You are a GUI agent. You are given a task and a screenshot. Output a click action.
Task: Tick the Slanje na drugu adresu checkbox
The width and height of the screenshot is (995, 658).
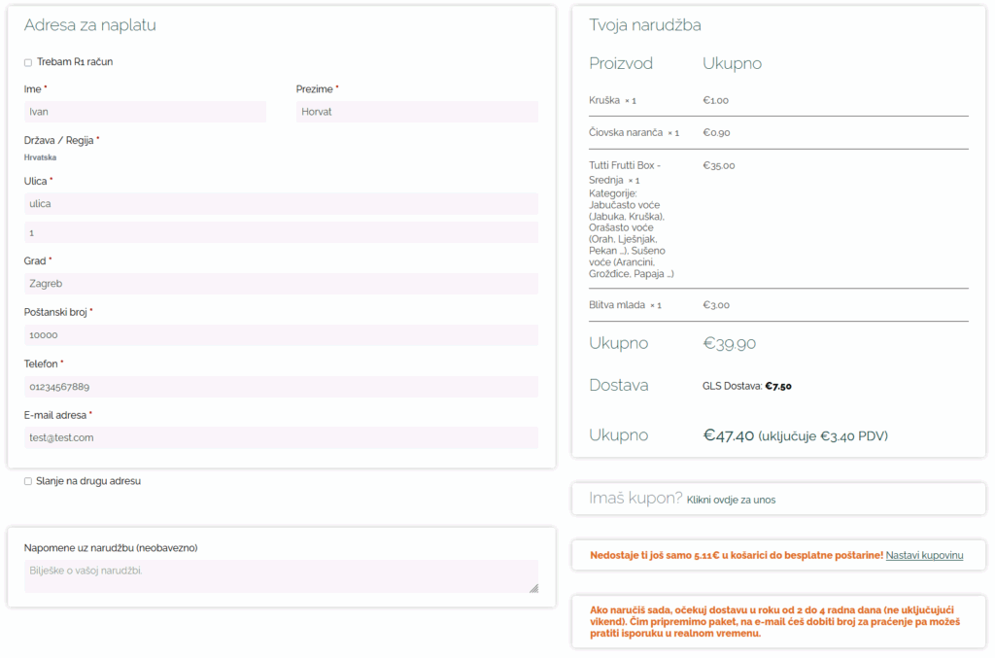click(28, 481)
